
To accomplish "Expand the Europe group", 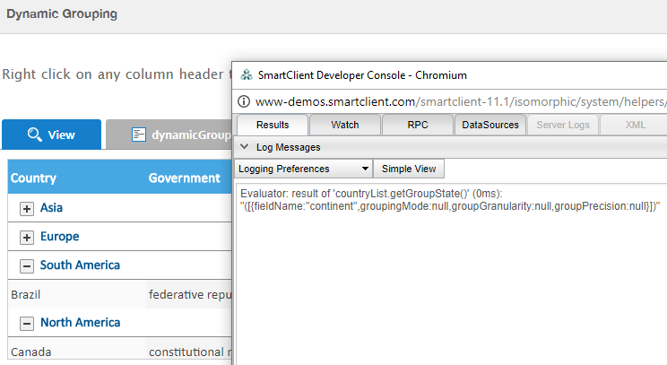I will coord(27,237).
